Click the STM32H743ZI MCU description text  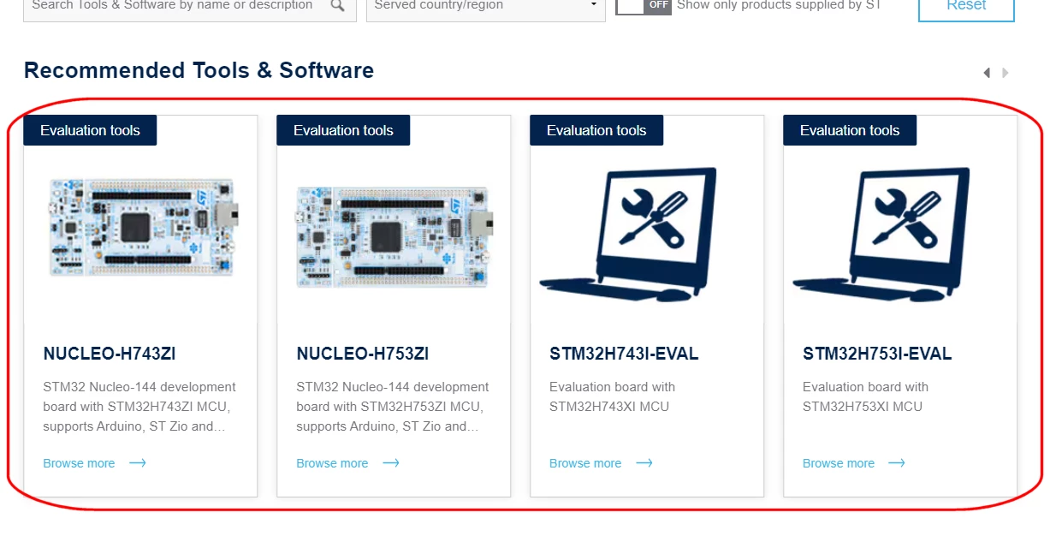coord(139,407)
